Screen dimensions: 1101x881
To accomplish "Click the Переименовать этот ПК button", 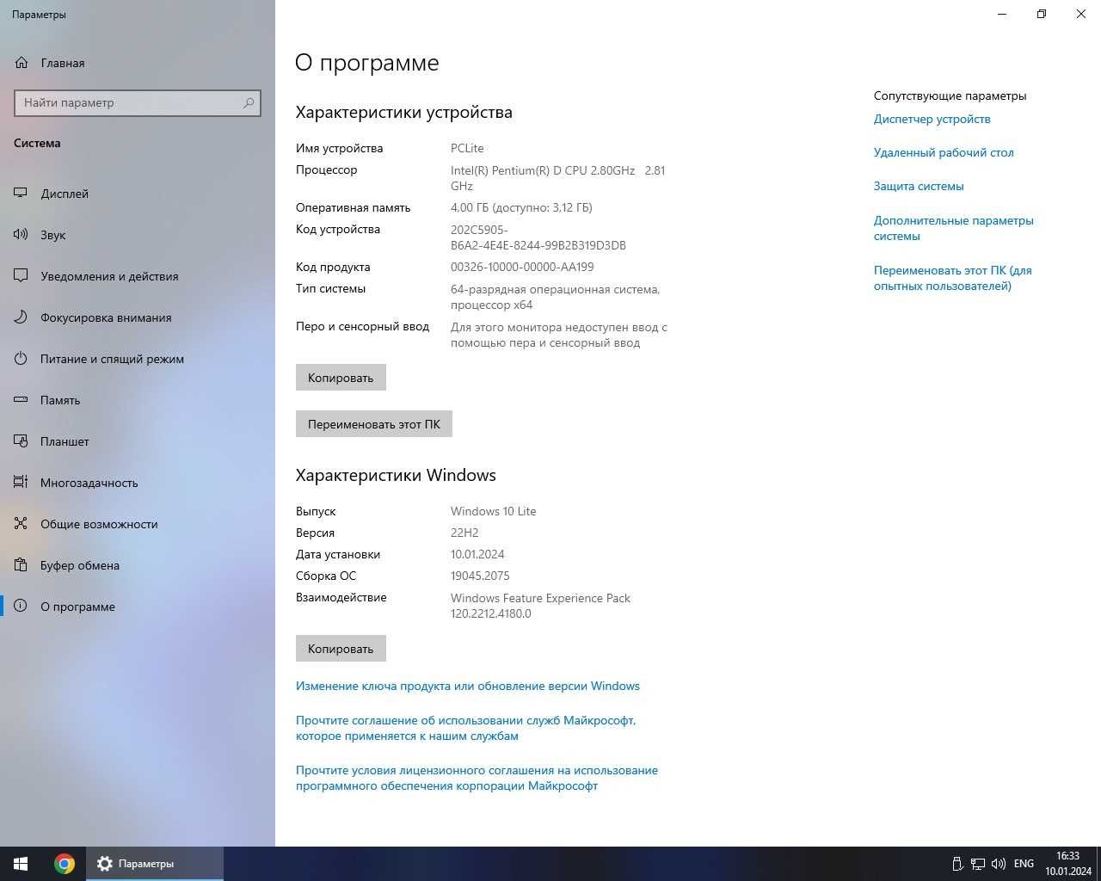I will [374, 424].
